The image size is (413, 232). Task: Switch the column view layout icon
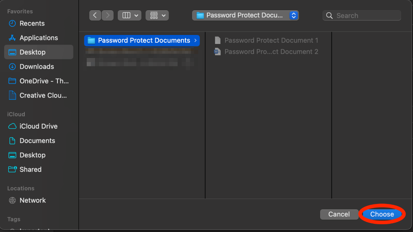[126, 15]
